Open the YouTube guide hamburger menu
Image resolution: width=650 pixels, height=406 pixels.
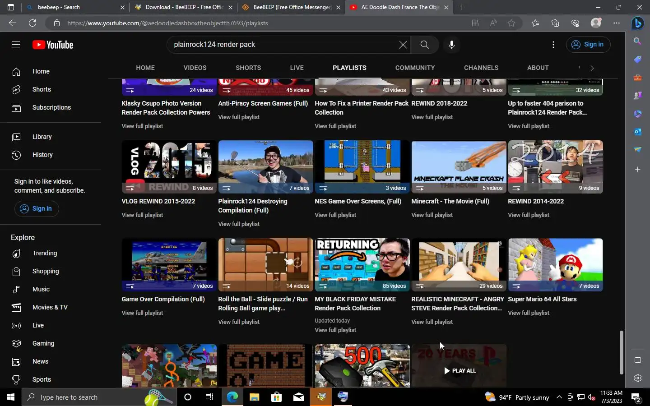pyautogui.click(x=16, y=44)
